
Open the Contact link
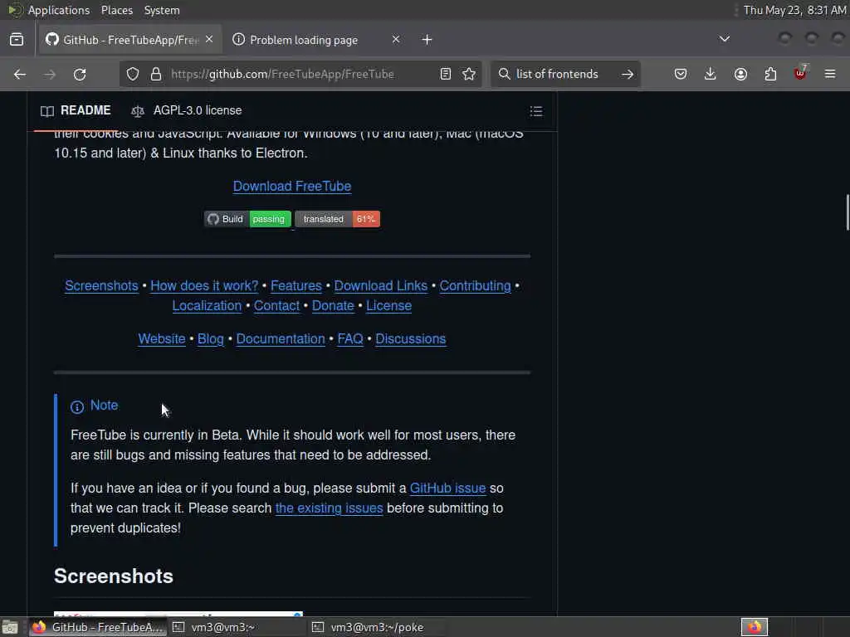click(x=276, y=306)
